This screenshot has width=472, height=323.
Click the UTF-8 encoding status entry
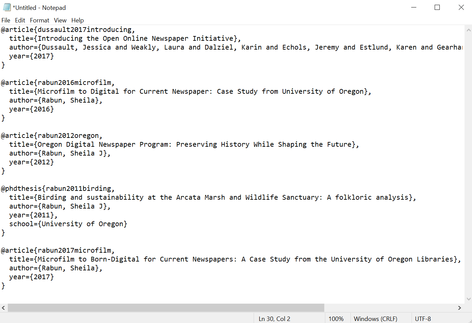pos(423,319)
